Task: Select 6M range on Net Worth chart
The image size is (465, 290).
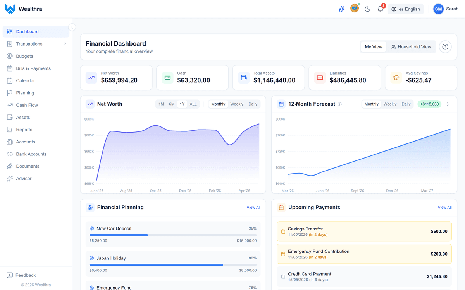Action: click(x=172, y=104)
